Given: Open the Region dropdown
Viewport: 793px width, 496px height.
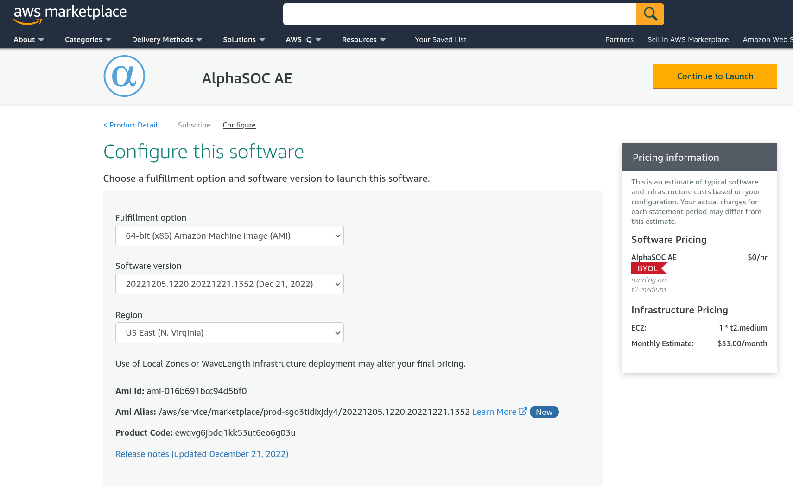Looking at the screenshot, I should point(229,332).
